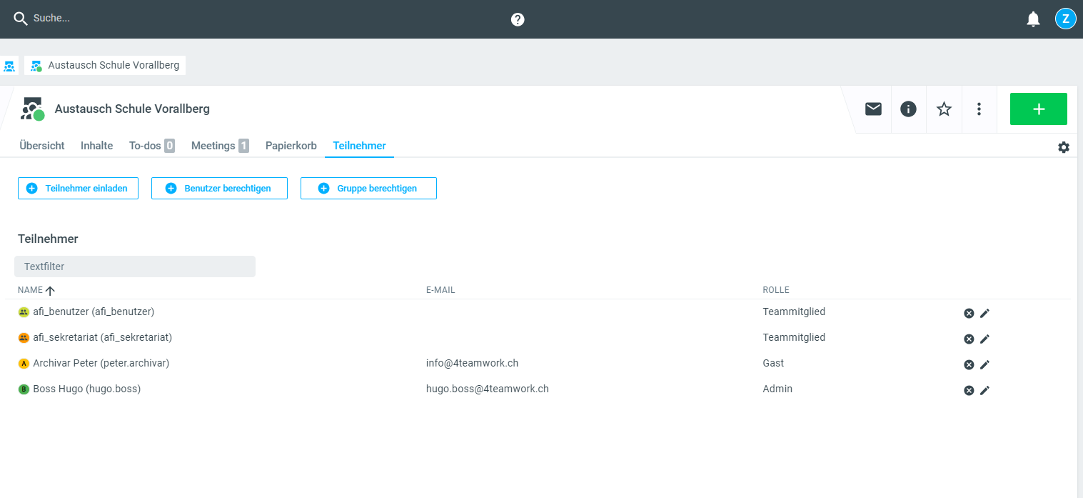The height and width of the screenshot is (498, 1083).
Task: Go to the Papierkorb tab
Action: pyautogui.click(x=291, y=146)
